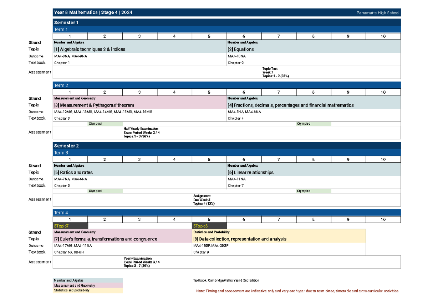The width and height of the screenshot is (428, 302).
Task: Click the Statistics and probability legend swatch
Action: point(88,291)
